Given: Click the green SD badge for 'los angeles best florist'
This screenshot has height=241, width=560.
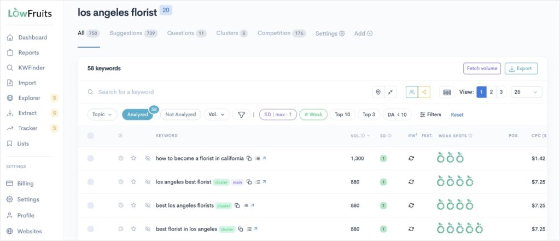Looking at the screenshot, I should [x=383, y=182].
